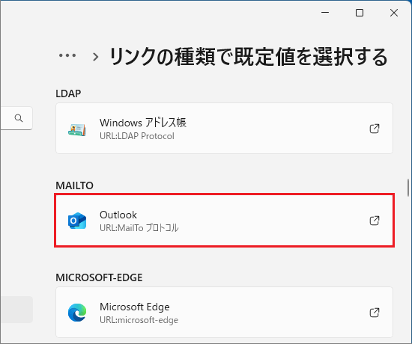Maximize the Settings window

pyautogui.click(x=360, y=12)
